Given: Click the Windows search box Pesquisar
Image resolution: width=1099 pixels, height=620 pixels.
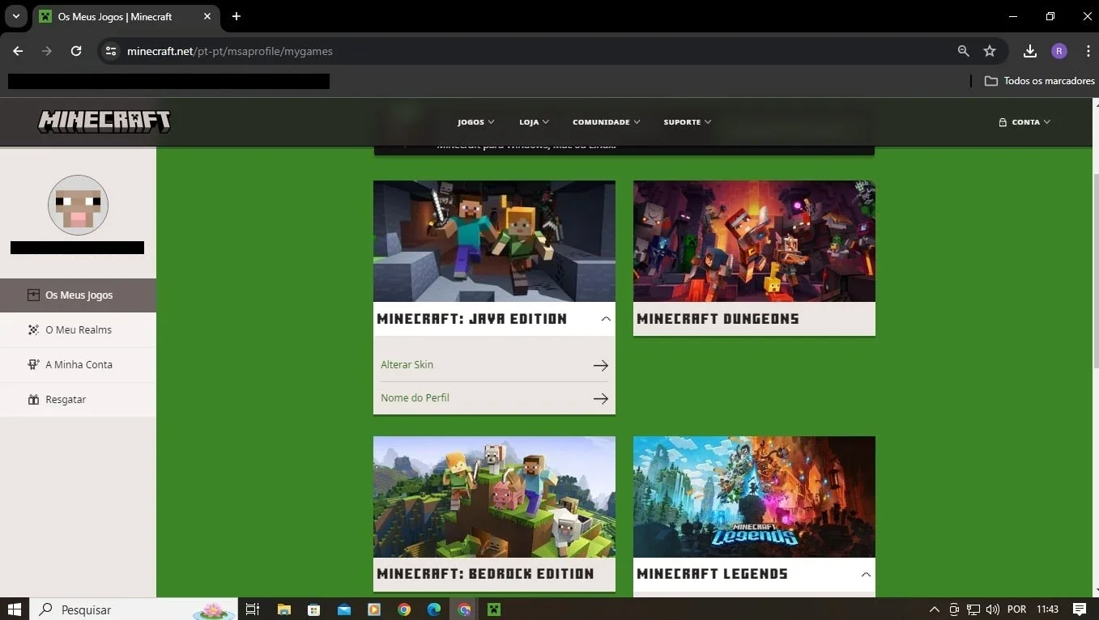Looking at the screenshot, I should (134, 609).
